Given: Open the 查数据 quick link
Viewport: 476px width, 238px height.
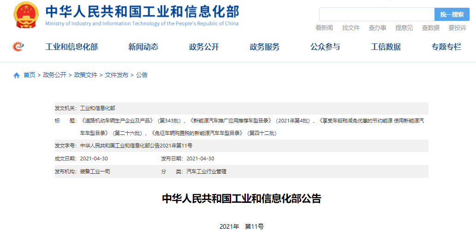Looking at the screenshot, I should tap(431, 28).
